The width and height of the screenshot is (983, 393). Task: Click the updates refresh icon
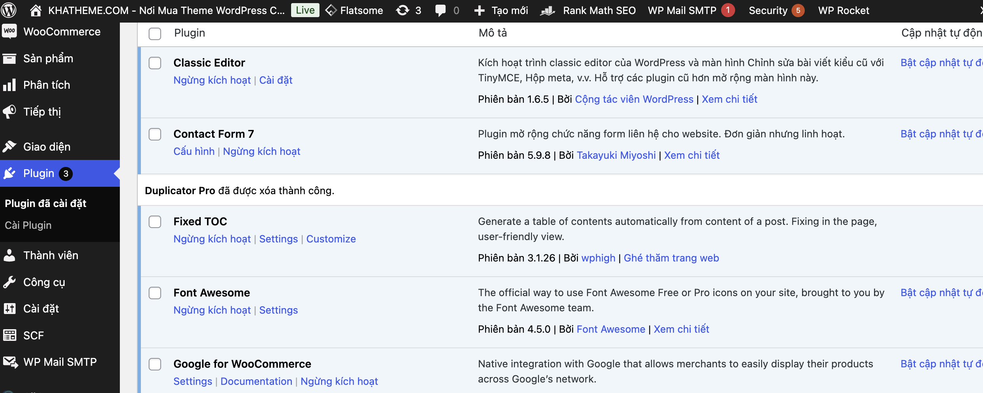point(403,11)
